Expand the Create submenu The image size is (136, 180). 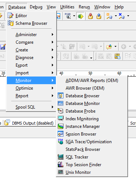(x=32, y=50)
